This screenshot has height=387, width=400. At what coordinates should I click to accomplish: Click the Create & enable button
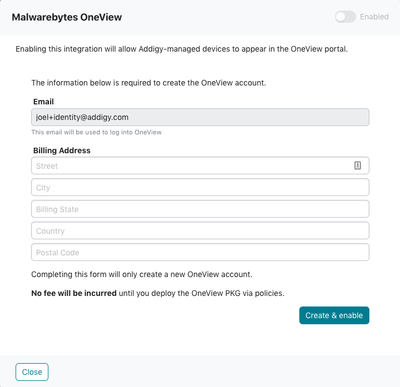[334, 315]
